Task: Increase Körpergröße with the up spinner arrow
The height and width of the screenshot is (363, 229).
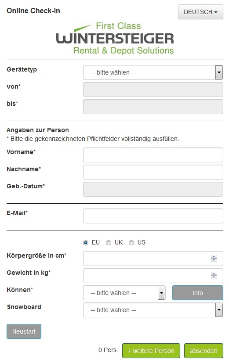Action: [x=214, y=257]
